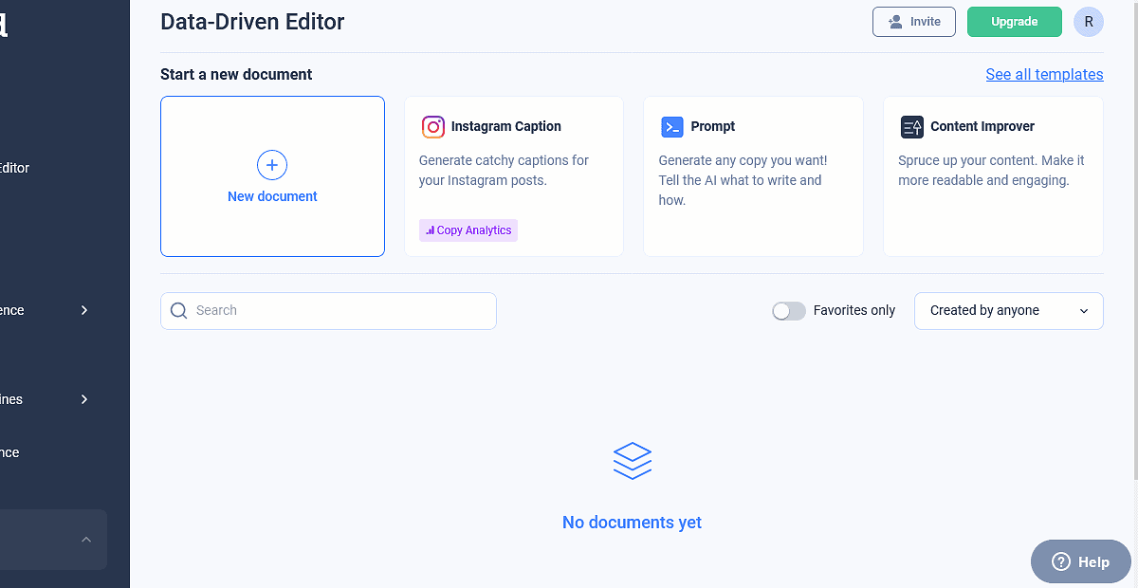Click the question mark Help icon
Screen dimensions: 1138x588
point(1061,561)
